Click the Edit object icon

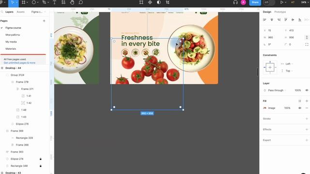click(x=141, y=2)
